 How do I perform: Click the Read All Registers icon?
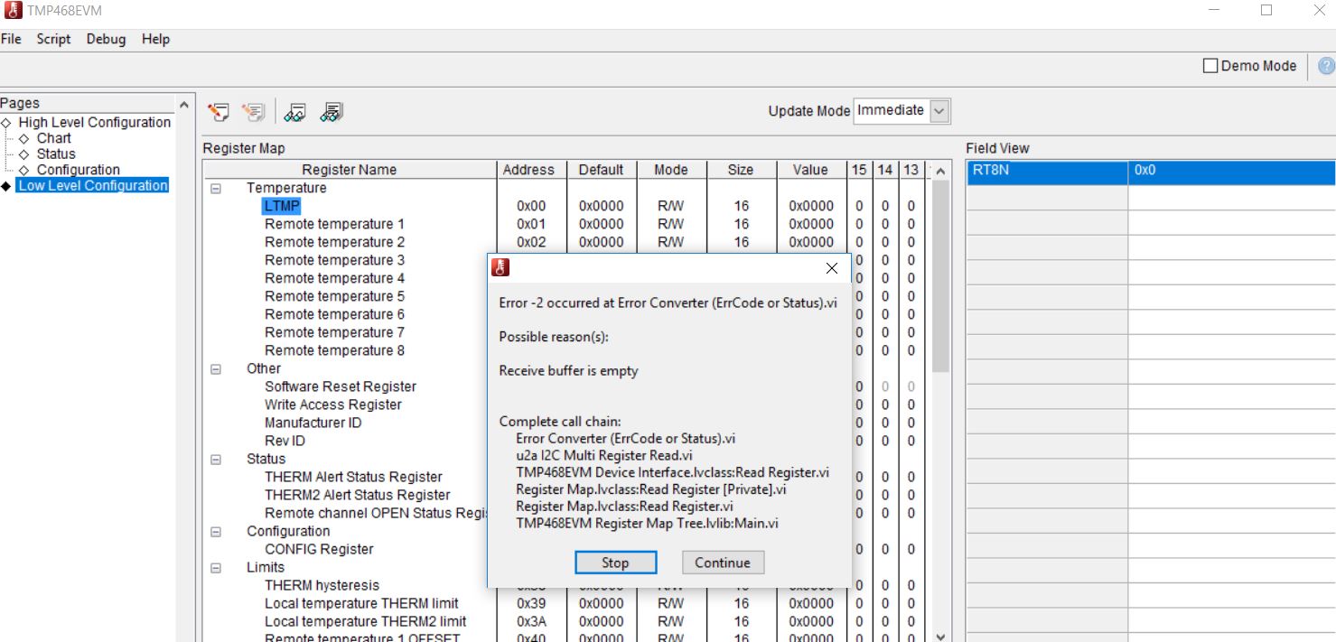(x=332, y=112)
